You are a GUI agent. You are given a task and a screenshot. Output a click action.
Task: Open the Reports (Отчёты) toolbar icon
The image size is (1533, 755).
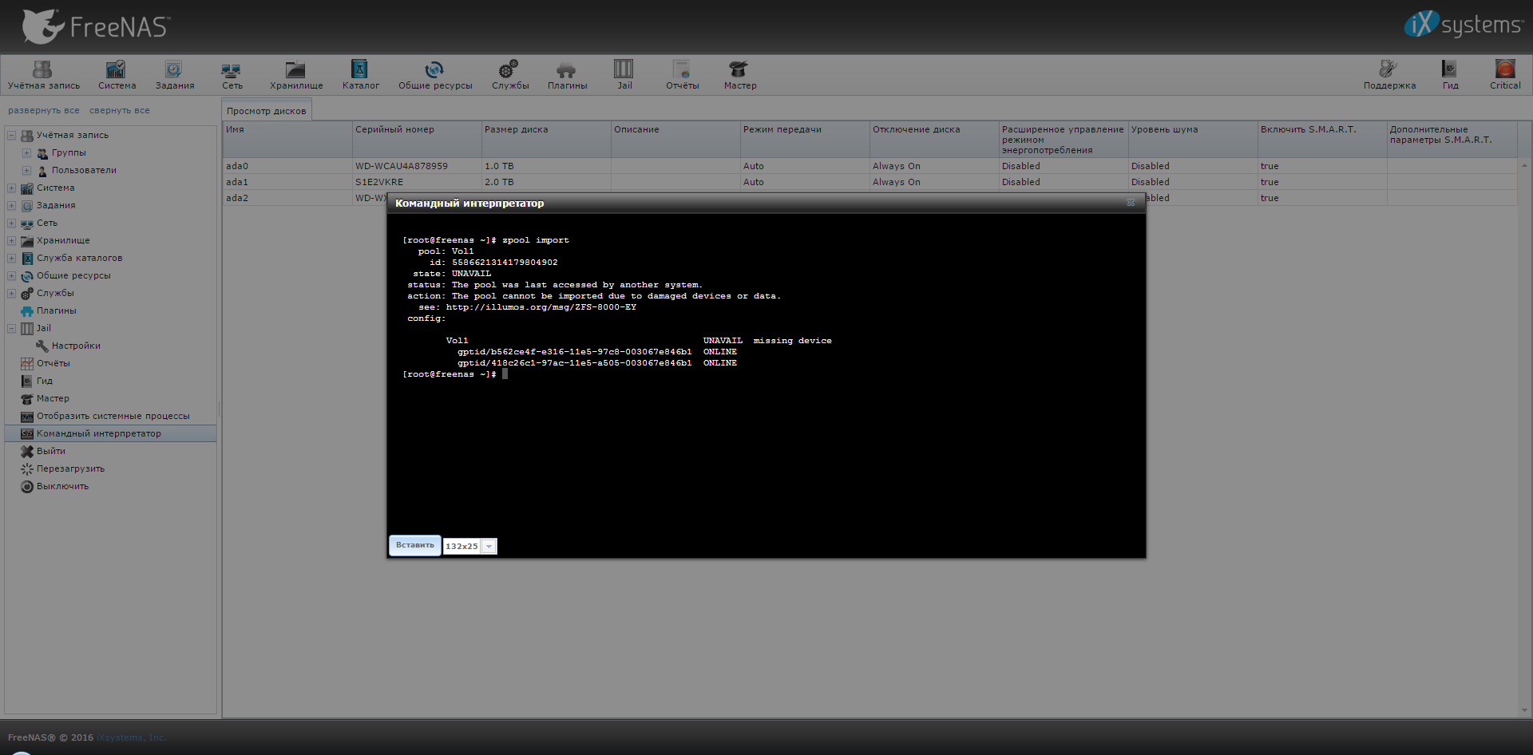(682, 70)
